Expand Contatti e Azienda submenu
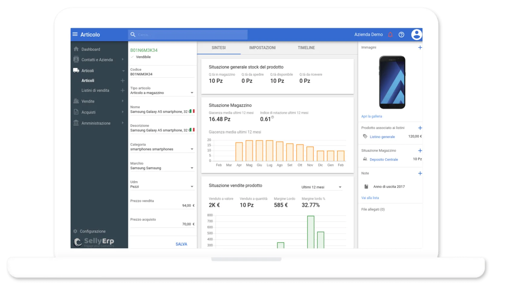The width and height of the screenshot is (507, 293). click(x=123, y=59)
